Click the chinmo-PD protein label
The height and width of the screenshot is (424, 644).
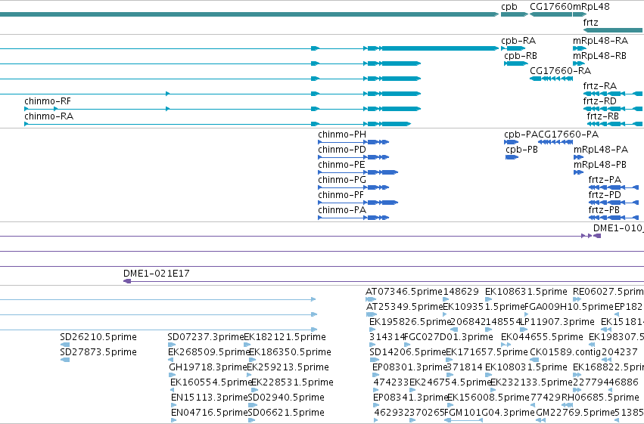(x=342, y=150)
